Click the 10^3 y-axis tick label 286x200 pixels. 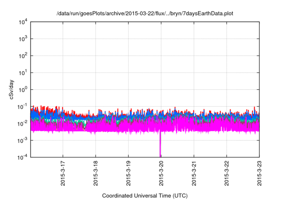23,39
